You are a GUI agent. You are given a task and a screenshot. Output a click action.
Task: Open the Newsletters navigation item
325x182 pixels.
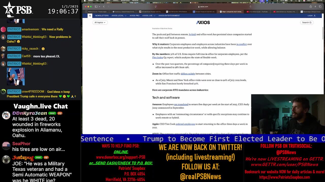pyautogui.click(x=102, y=16)
